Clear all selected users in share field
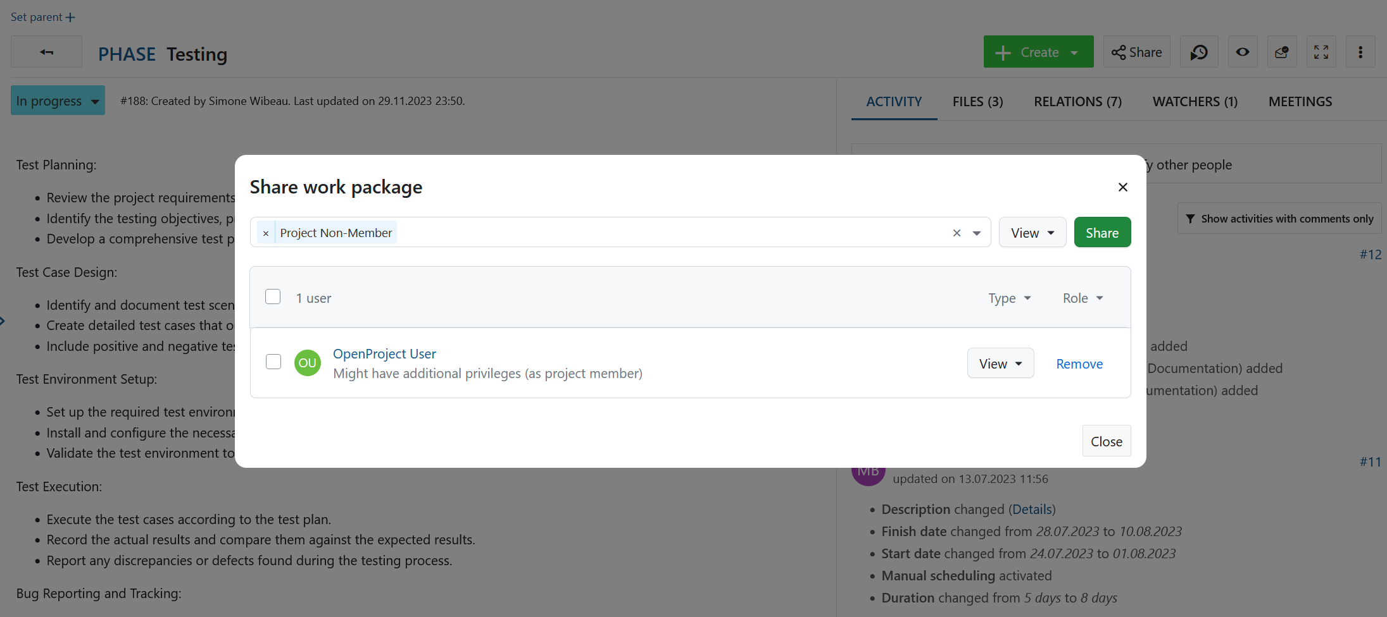The height and width of the screenshot is (617, 1387). coord(957,233)
